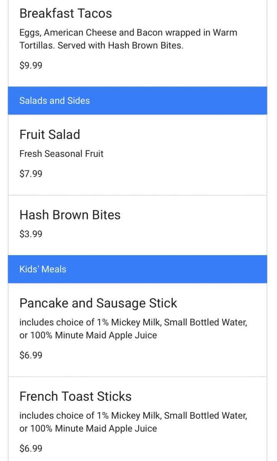
Task: Select the French Toast Sticks item title
Action: [75, 396]
